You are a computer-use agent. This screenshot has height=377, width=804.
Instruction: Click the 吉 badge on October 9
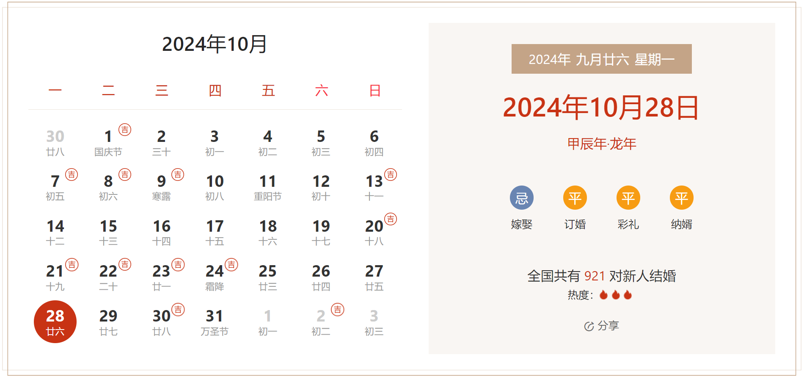[178, 175]
